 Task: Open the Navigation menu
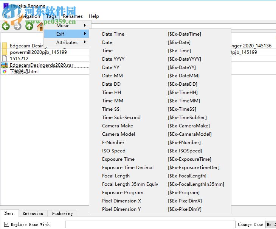click(28, 16)
